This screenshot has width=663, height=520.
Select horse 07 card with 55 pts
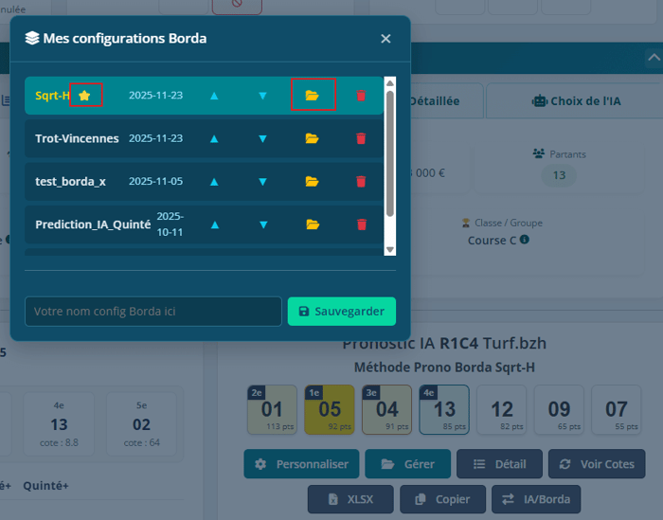(x=616, y=410)
